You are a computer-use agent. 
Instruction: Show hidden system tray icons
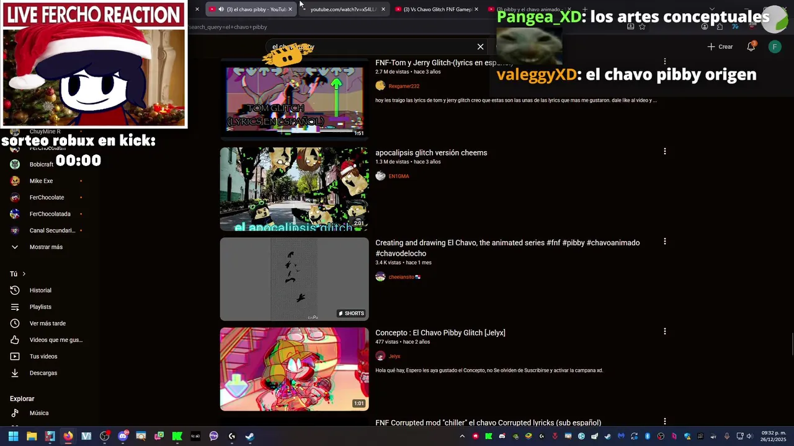(x=462, y=436)
